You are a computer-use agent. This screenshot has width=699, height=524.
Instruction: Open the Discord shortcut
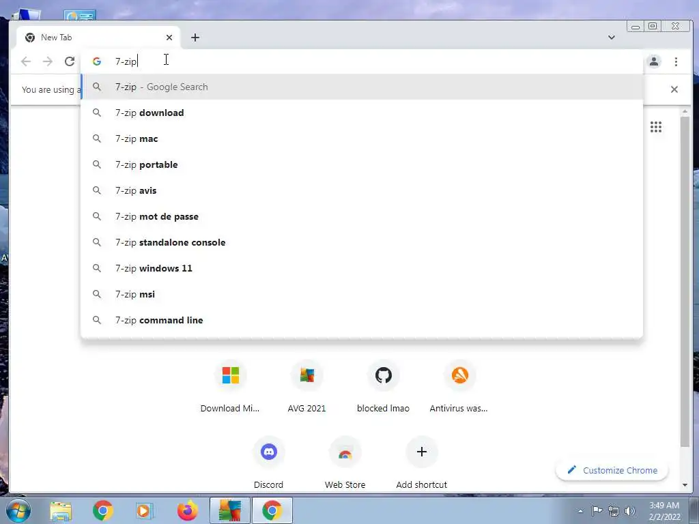[269, 462]
